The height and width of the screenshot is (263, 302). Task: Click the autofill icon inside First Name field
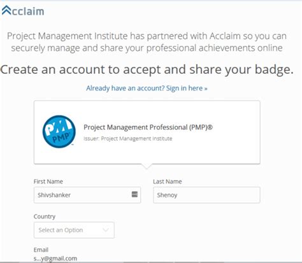[x=134, y=194]
